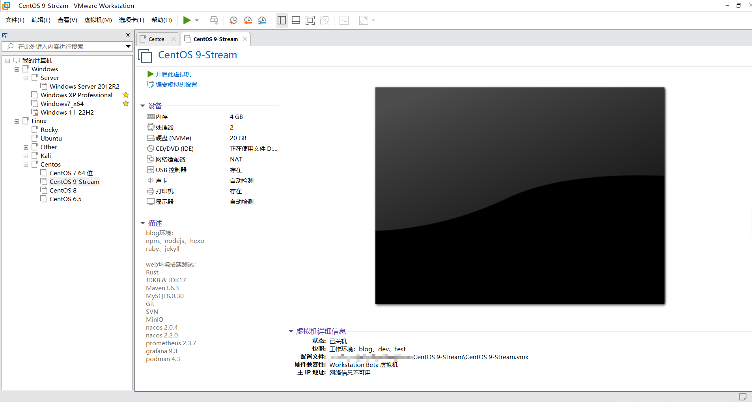Click the Windows XP Professional favorite star
Image resolution: width=752 pixels, height=402 pixels.
coord(126,95)
